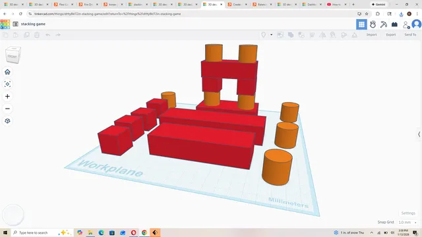422x237 pixels.
Task: Click the Gemini button in tab bar
Action: 378,5
